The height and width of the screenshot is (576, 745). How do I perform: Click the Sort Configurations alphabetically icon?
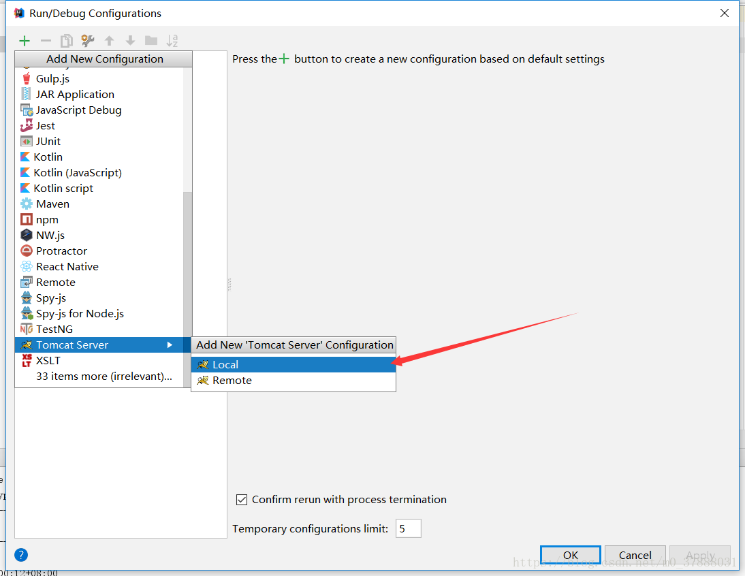[x=172, y=41]
